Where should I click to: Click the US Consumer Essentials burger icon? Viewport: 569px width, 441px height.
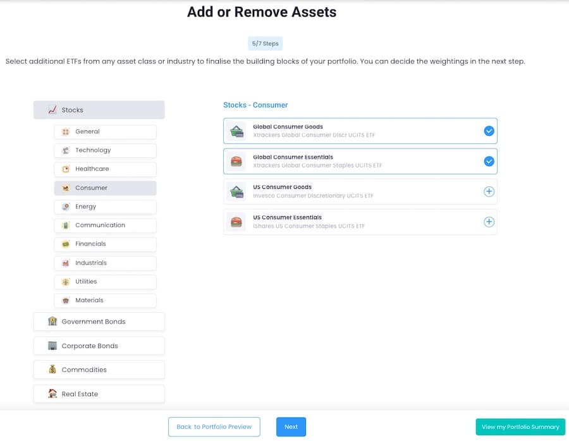[x=236, y=222]
